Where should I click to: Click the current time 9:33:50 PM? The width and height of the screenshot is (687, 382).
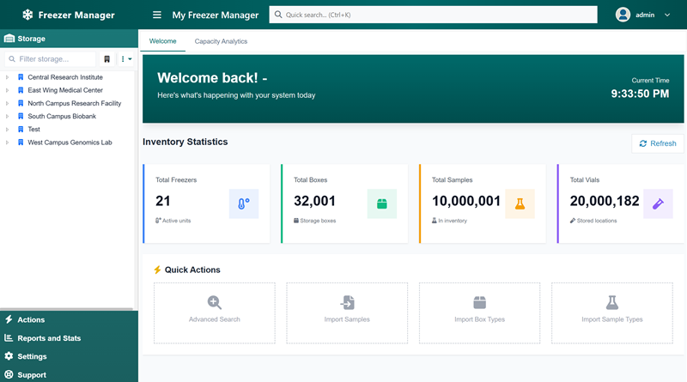(640, 94)
